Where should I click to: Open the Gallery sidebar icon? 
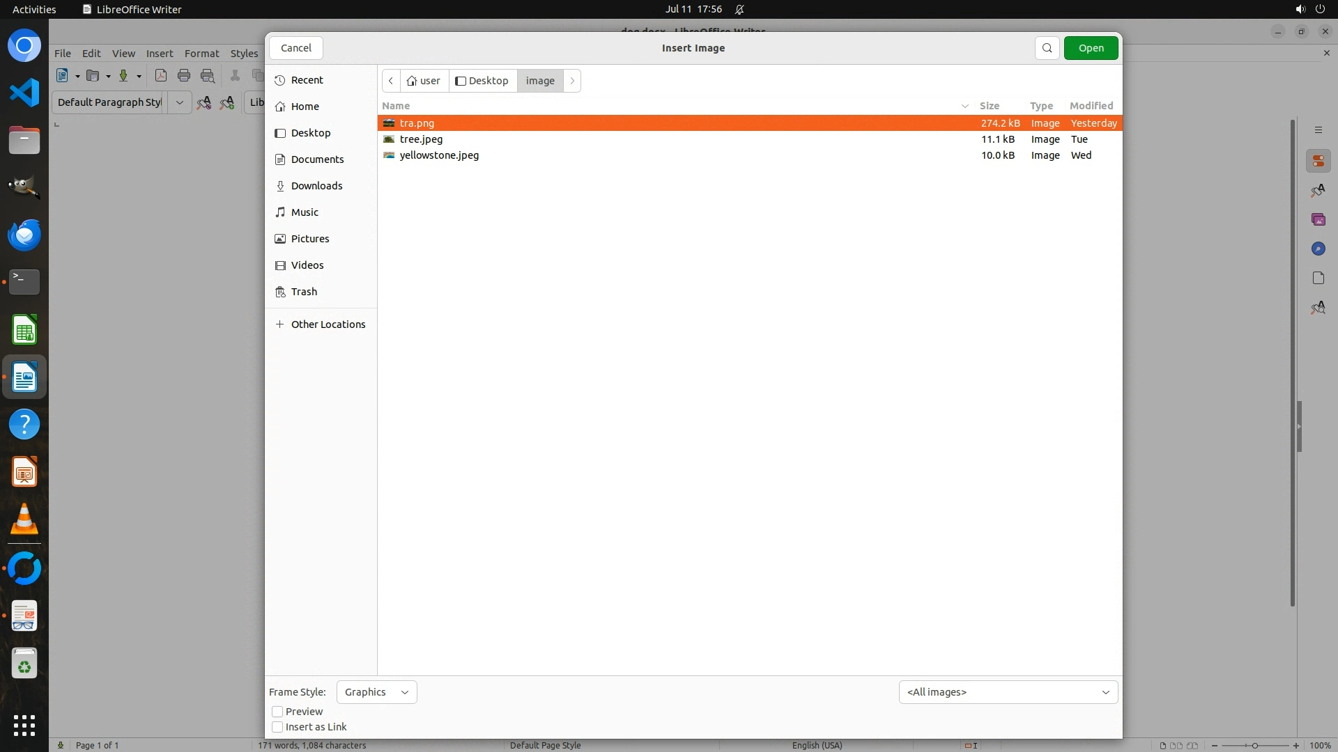[x=1318, y=220]
